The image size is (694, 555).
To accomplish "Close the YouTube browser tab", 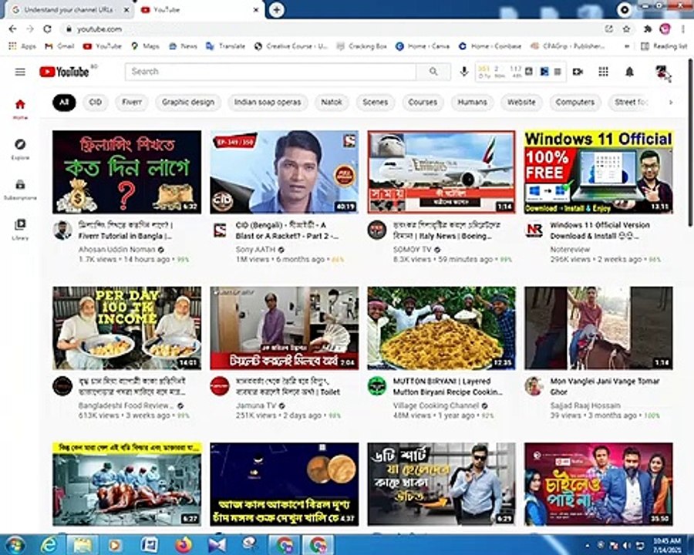I will (255, 10).
